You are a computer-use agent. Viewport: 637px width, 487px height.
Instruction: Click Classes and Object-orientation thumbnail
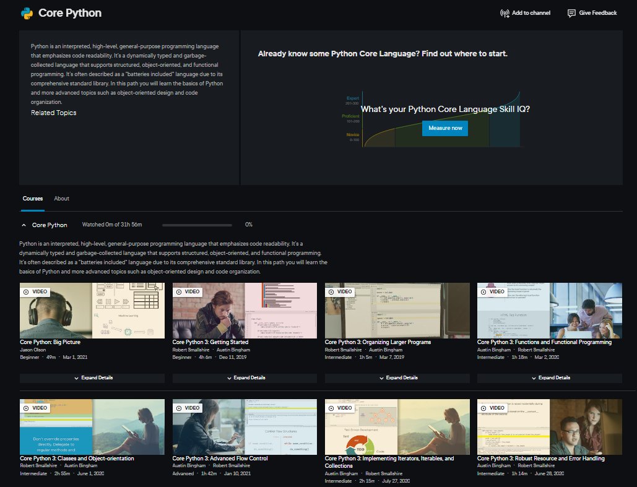tap(92, 426)
